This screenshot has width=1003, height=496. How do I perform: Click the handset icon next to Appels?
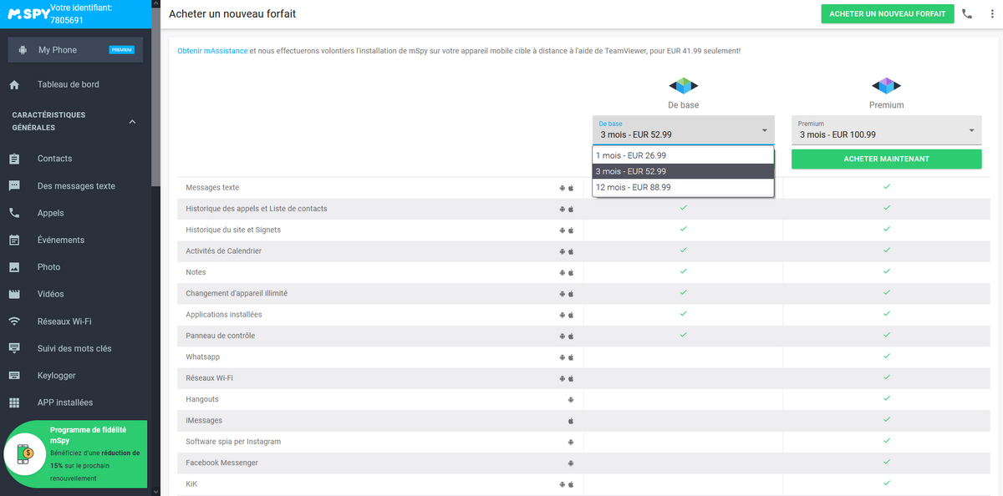click(14, 213)
